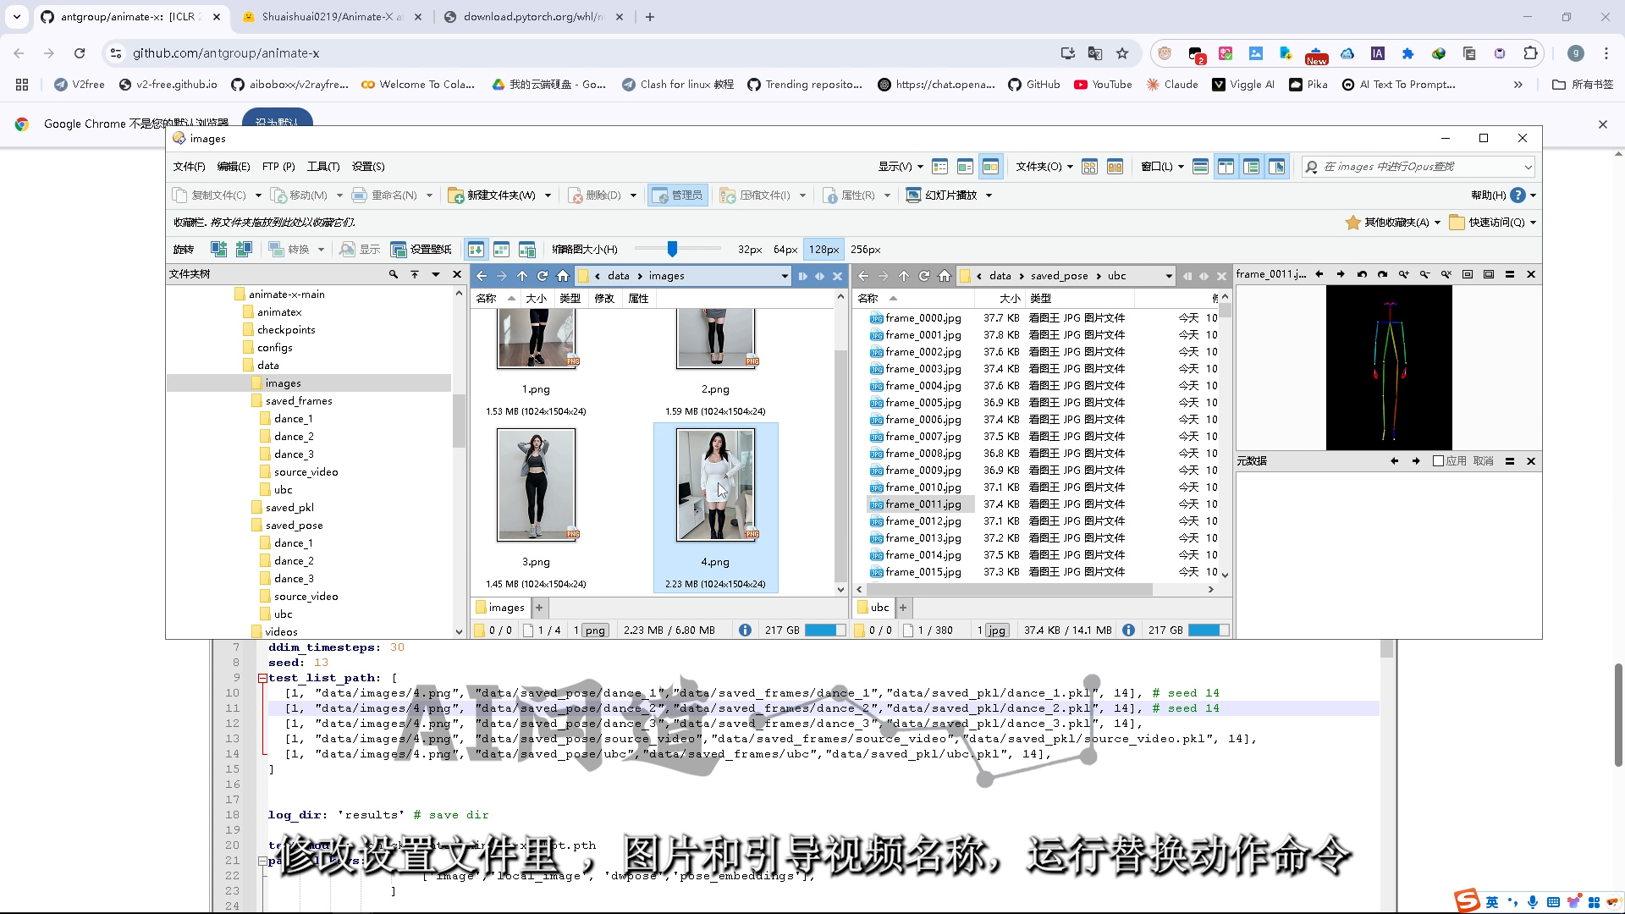1625x914 pixels.
Task: Click Set Wallpaper (设置壁纸) icon
Action: [x=399, y=250]
